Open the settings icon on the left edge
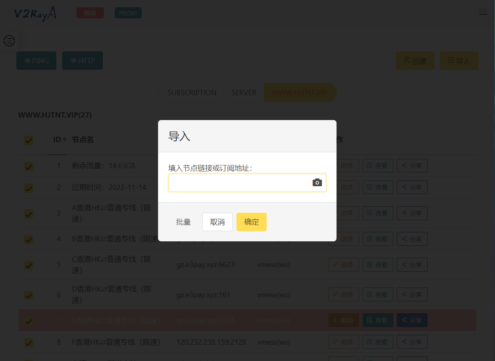This screenshot has width=495, height=361. click(9, 41)
